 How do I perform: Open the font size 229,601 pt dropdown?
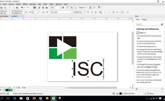tap(84, 12)
